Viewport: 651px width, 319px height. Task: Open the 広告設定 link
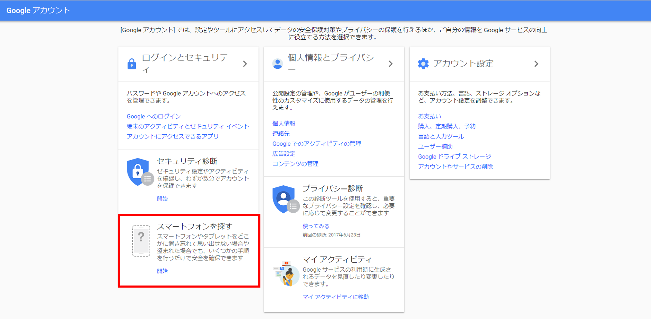pyautogui.click(x=284, y=154)
